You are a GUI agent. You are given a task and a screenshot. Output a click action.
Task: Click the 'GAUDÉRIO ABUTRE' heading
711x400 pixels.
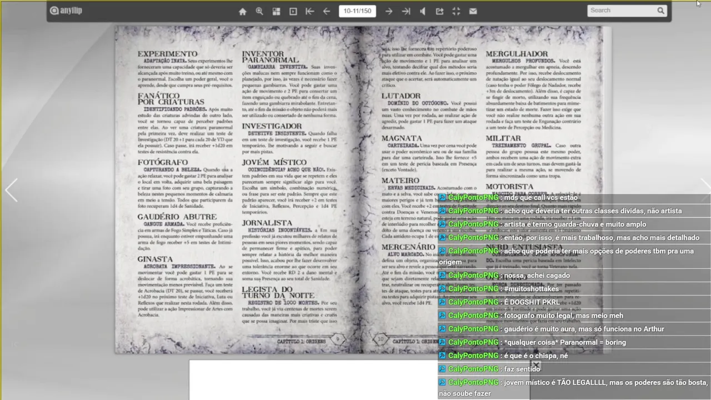tap(177, 217)
